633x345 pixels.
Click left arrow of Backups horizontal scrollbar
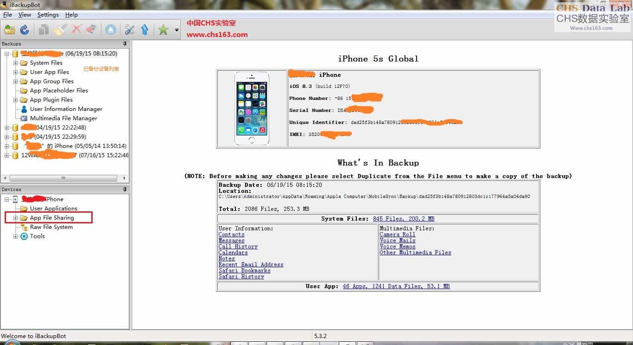pyautogui.click(x=5, y=178)
